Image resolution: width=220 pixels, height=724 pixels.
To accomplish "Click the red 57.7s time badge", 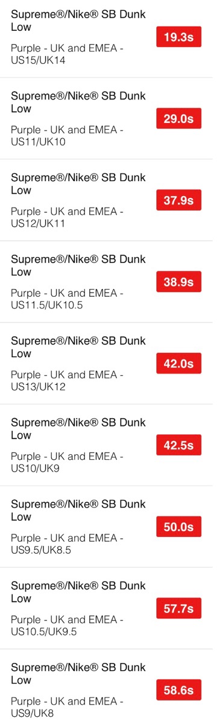I will (178, 608).
